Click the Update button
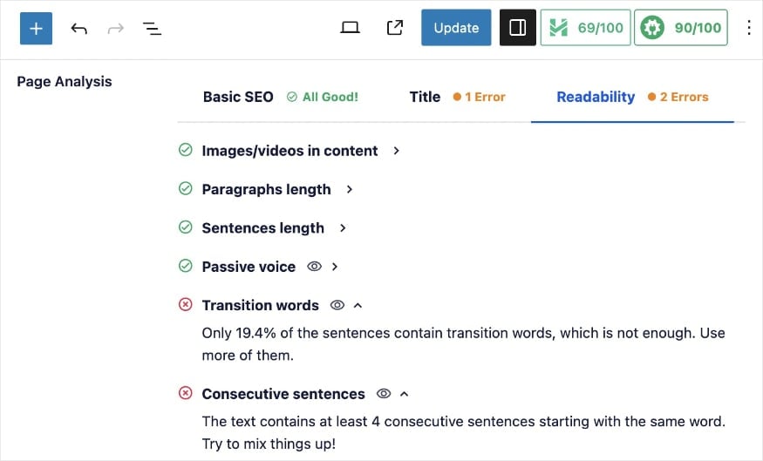763x461 pixels. [456, 28]
